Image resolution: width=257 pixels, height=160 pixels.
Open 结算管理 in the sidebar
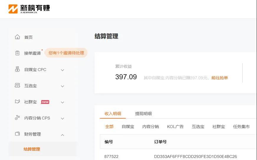[x=32, y=149]
